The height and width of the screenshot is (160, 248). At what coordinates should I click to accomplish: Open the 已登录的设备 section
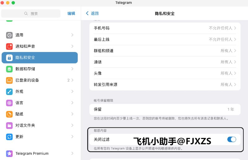point(40,80)
